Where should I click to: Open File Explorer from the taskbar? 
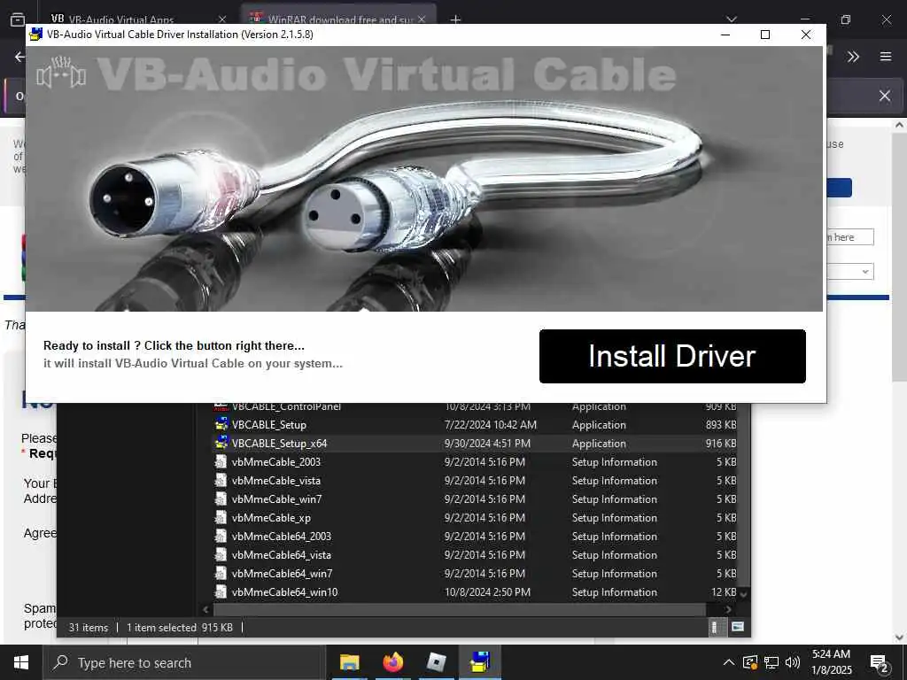pyautogui.click(x=349, y=662)
